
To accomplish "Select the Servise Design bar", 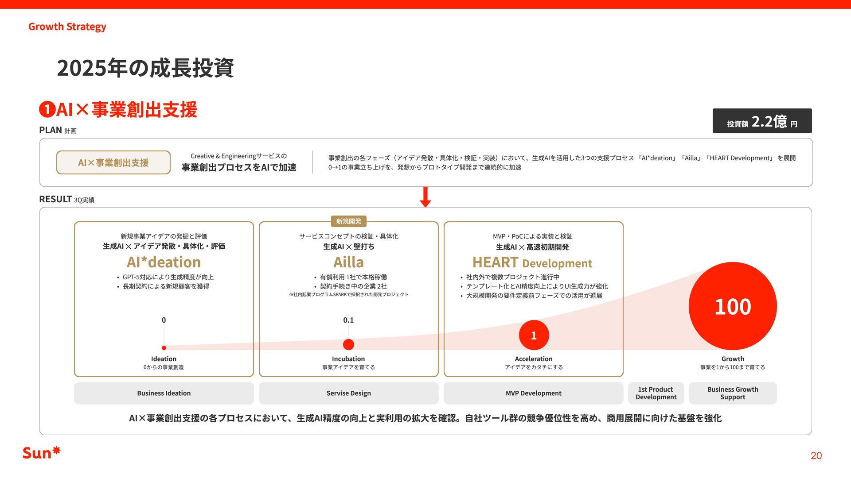I will (348, 393).
